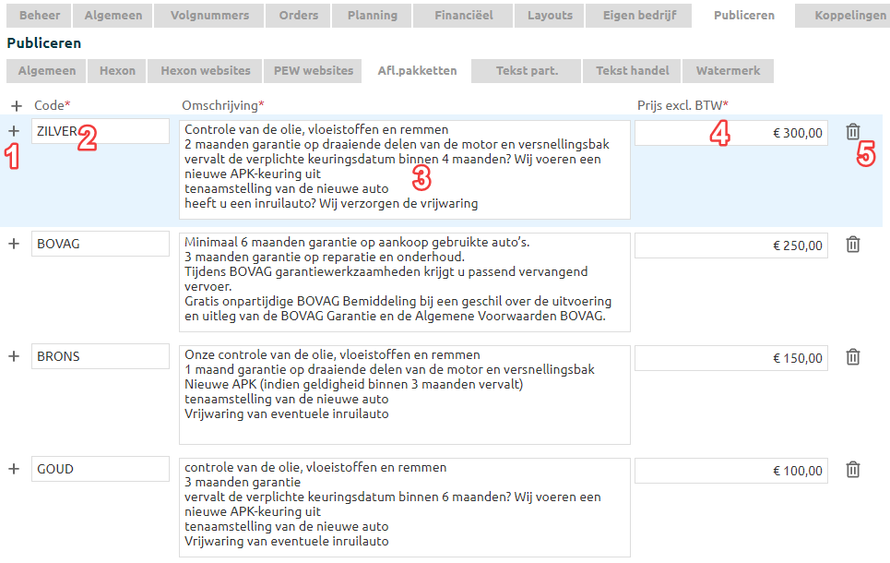This screenshot has width=890, height=563.
Task: Delete the GOUD package row
Action: click(x=853, y=470)
